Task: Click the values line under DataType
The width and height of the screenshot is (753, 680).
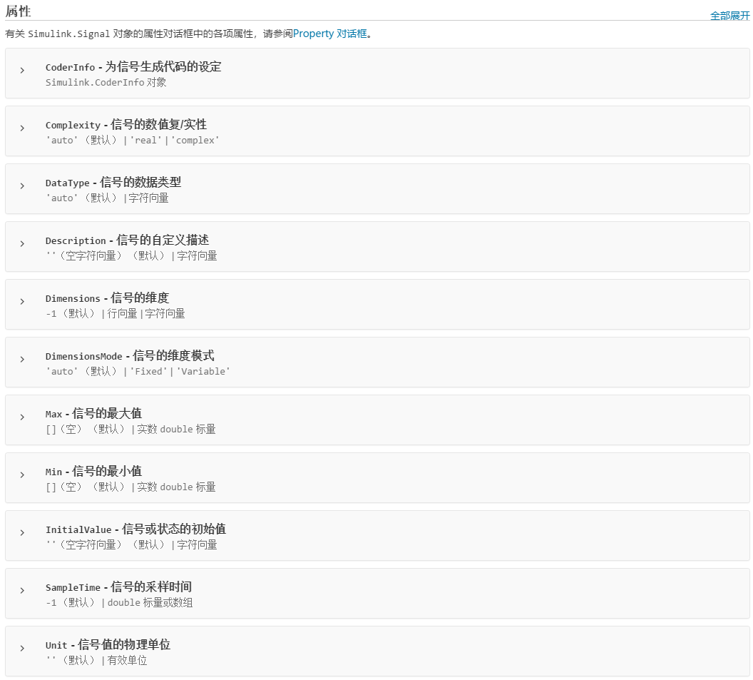Action: click(x=107, y=198)
